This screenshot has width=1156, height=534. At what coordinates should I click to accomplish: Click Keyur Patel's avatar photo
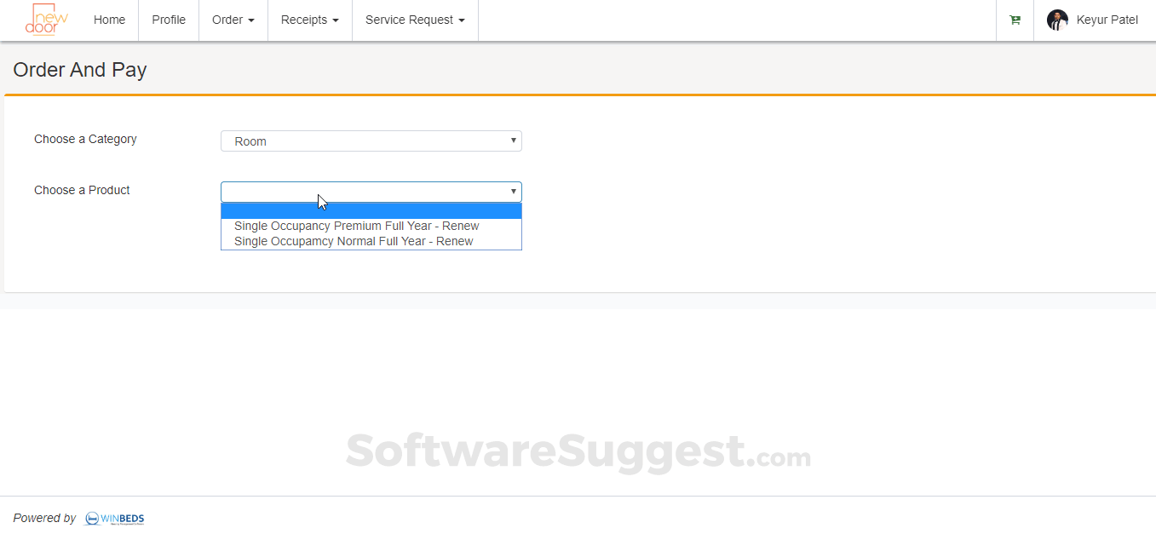tap(1056, 20)
